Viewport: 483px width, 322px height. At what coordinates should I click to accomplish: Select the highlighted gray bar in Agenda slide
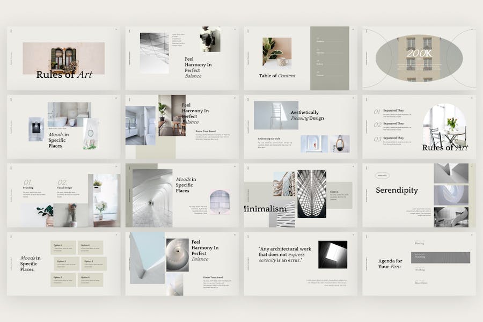[441, 257]
